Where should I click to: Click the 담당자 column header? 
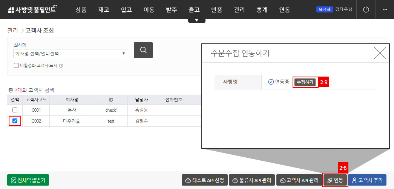tap(141, 100)
